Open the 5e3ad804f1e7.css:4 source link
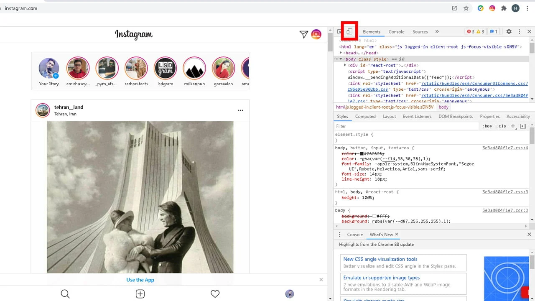 505,148
